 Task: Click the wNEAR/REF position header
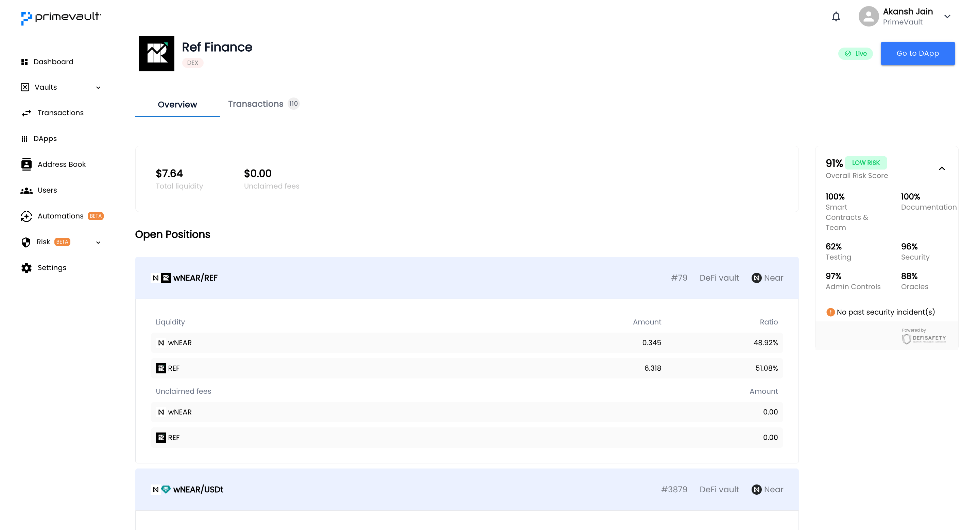(x=467, y=278)
